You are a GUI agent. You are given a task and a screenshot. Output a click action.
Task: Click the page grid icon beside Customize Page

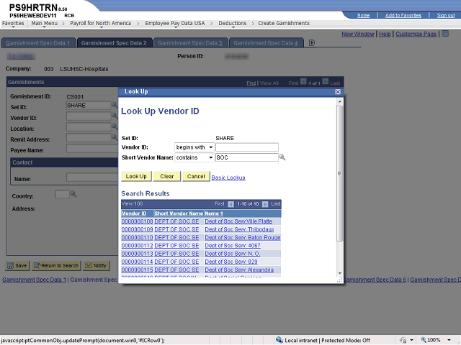445,34
